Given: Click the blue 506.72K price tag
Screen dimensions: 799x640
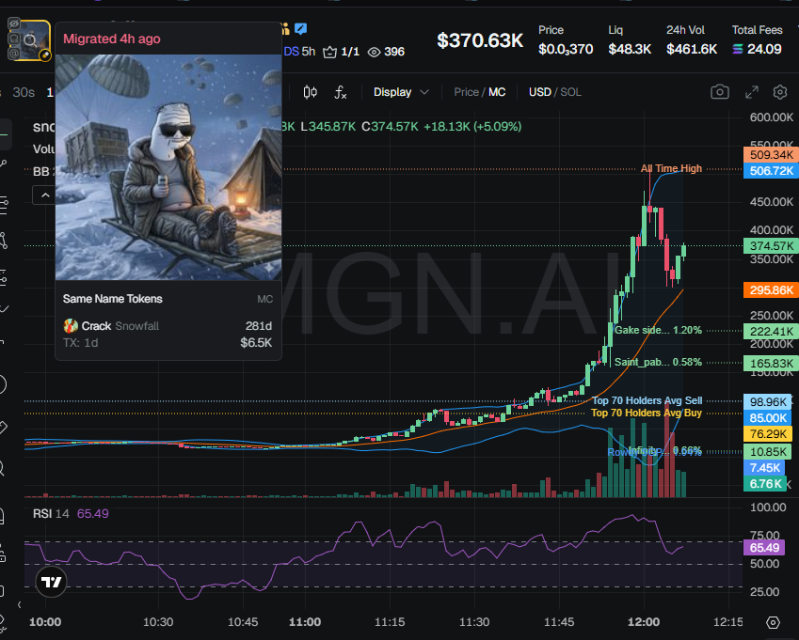Looking at the screenshot, I should [771, 171].
